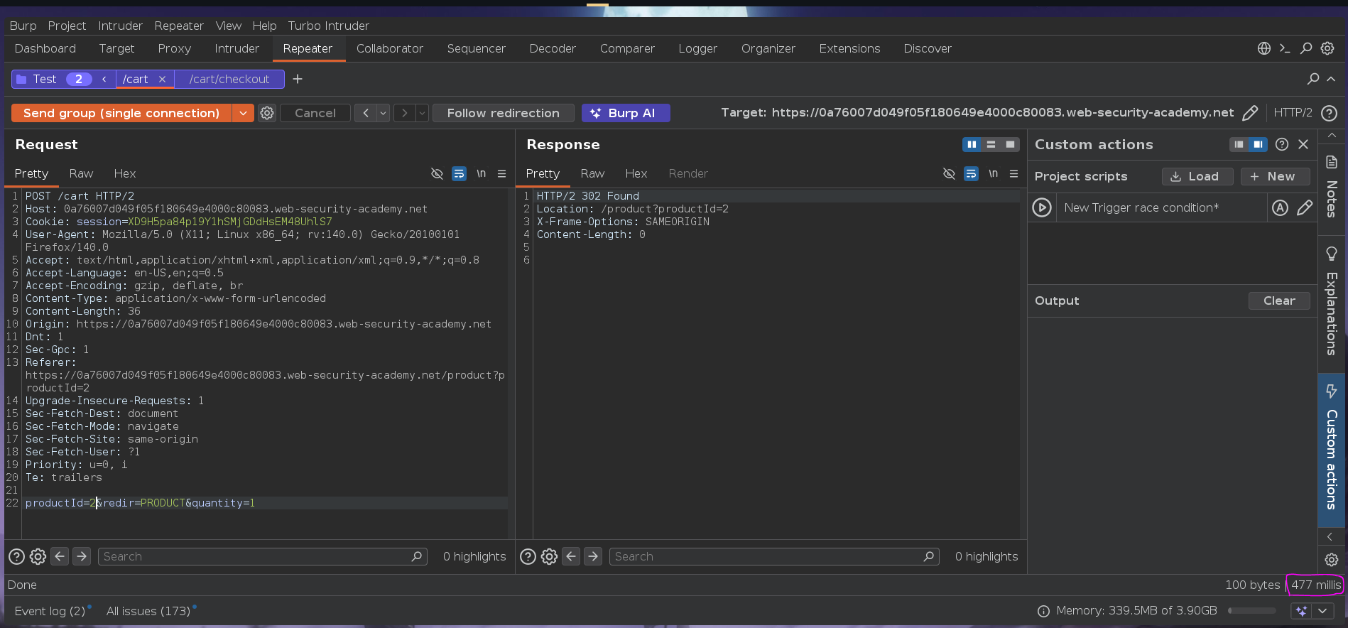The image size is (1348, 628).
Task: Open response search help icon
Action: coord(528,556)
